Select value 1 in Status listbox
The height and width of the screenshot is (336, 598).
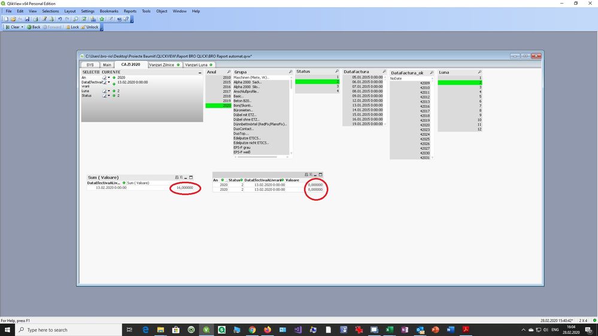pos(317,77)
